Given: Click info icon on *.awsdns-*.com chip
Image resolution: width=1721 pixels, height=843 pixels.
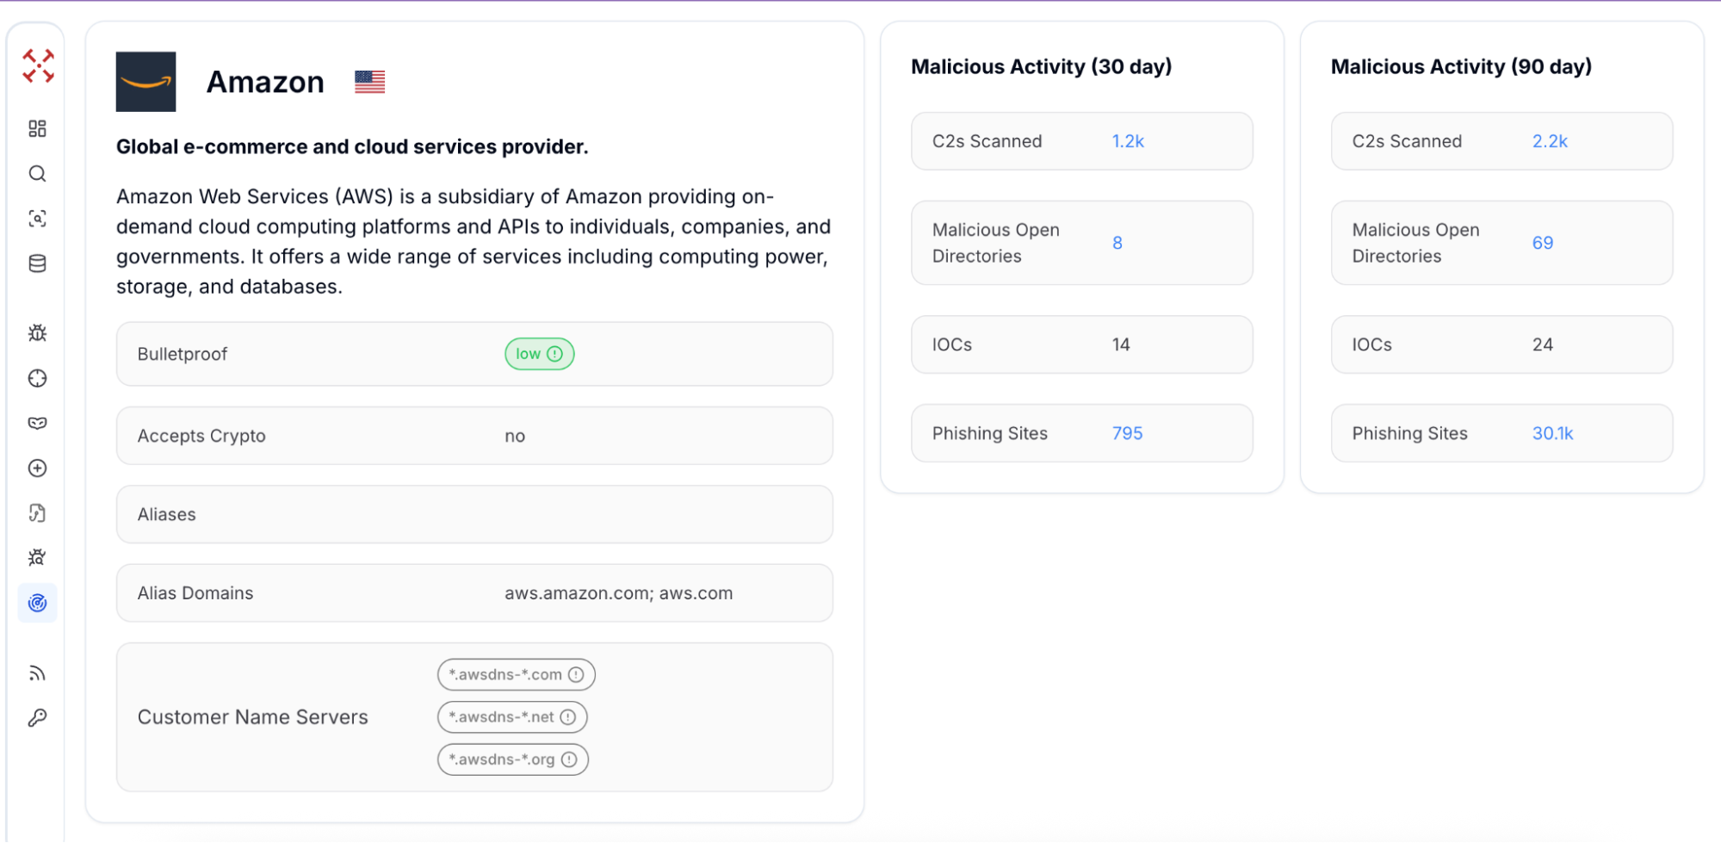Looking at the screenshot, I should tap(576, 675).
